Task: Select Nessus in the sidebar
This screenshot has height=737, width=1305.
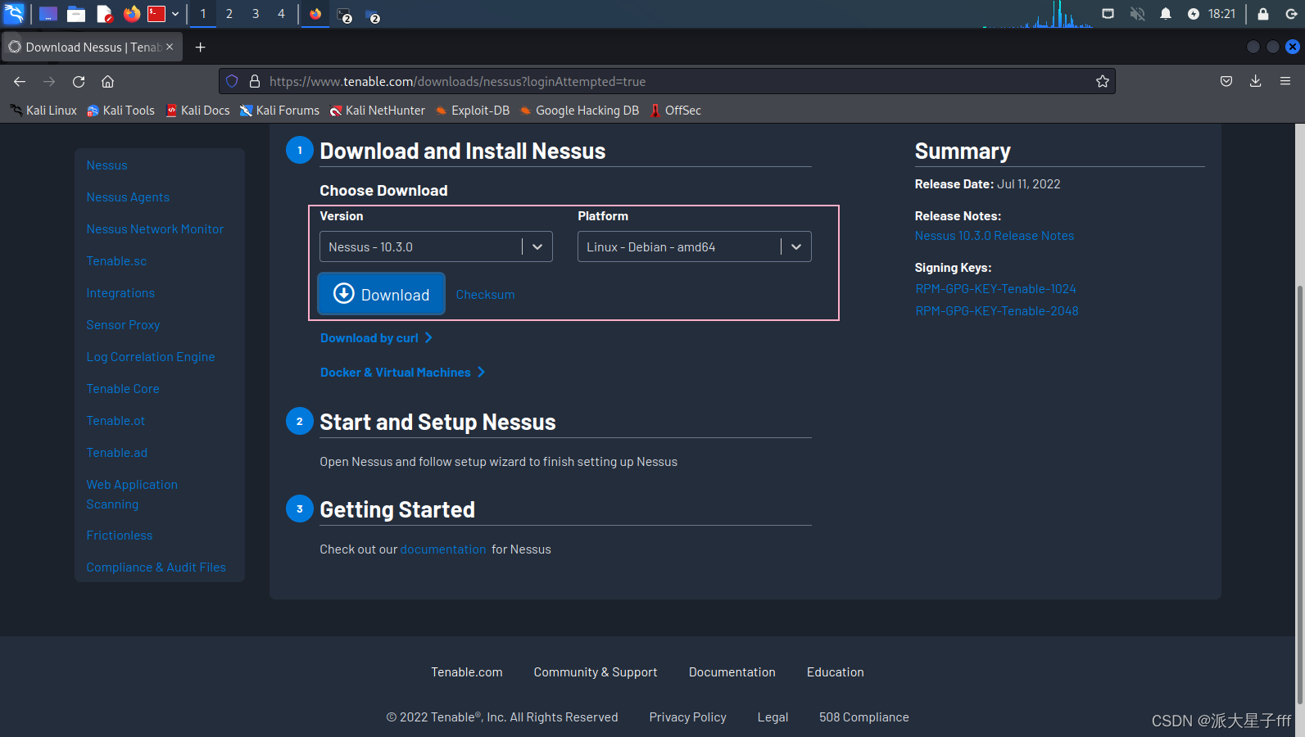Action: (x=106, y=165)
